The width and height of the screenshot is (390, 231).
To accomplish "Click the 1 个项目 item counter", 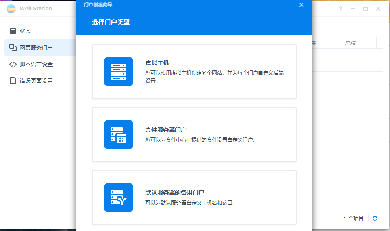I will coord(353,218).
